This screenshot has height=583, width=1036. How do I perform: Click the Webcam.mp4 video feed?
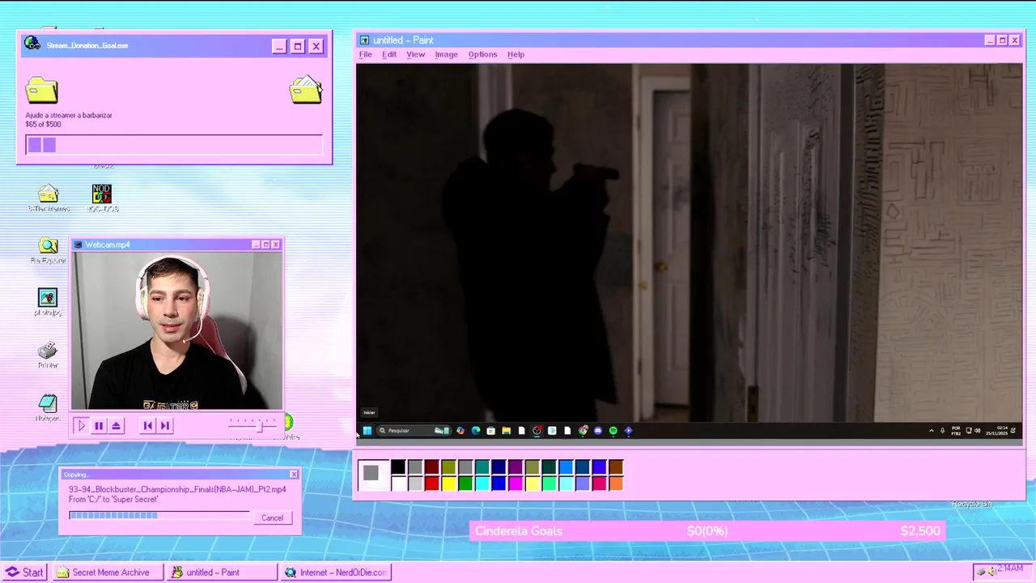177,331
